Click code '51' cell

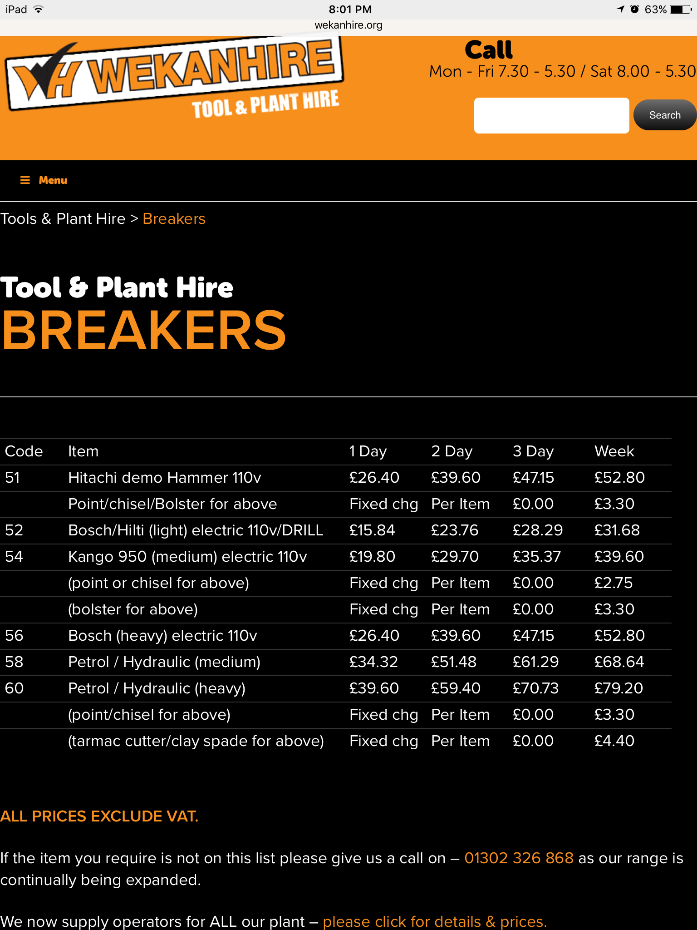pos(12,478)
